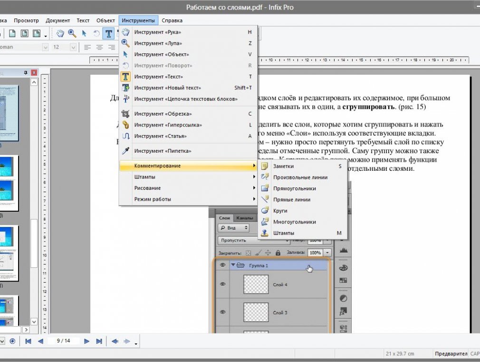Viewport: 480px width, 362px height.
Task: Toggle visibility eye of Группа 1
Action: tap(222, 265)
